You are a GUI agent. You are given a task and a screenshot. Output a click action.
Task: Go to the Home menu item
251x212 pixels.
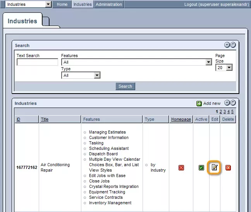[62, 4]
